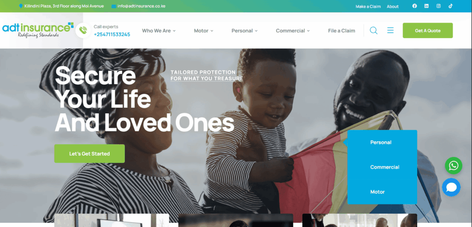The width and height of the screenshot is (472, 227).
Task: Open the hamburger menu icon
Action: click(x=390, y=30)
